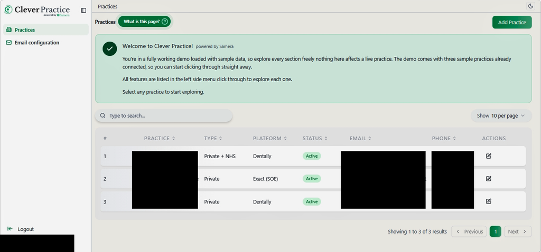Sort the table by Platform column
This screenshot has width=541, height=252.
pos(270,139)
